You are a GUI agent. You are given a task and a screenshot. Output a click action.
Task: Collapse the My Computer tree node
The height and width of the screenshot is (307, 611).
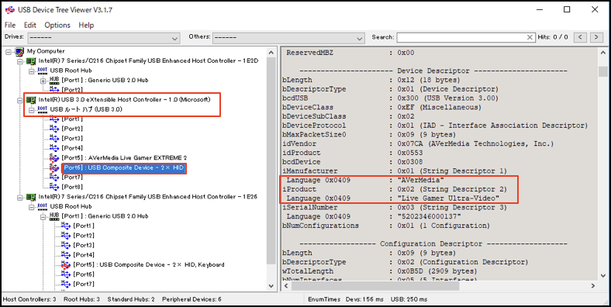9,51
